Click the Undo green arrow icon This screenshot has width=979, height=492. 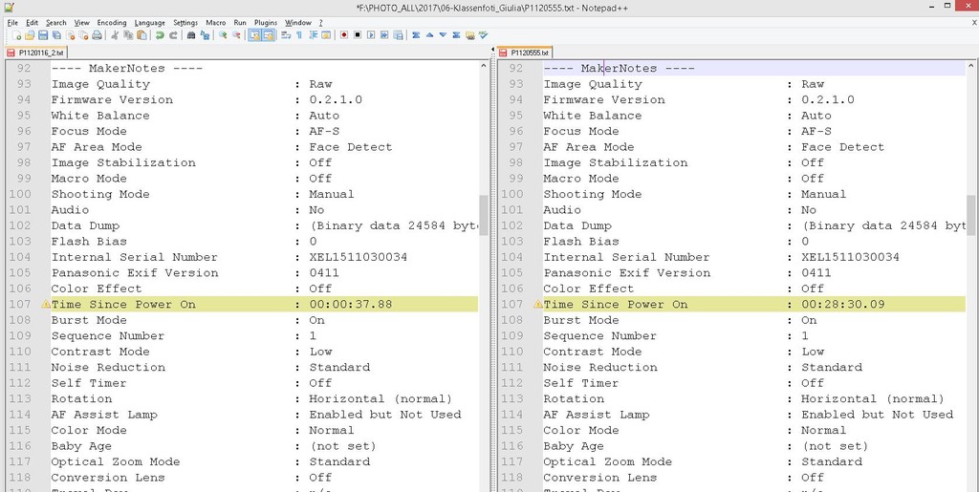pos(160,35)
